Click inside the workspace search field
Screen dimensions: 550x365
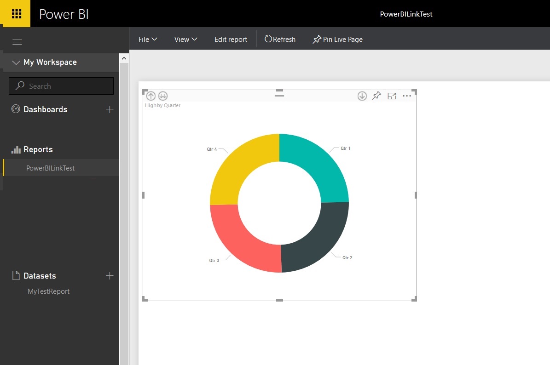pyautogui.click(x=61, y=86)
